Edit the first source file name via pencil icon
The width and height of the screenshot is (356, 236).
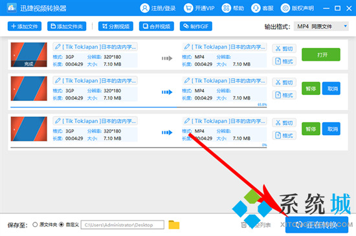(x=58, y=47)
